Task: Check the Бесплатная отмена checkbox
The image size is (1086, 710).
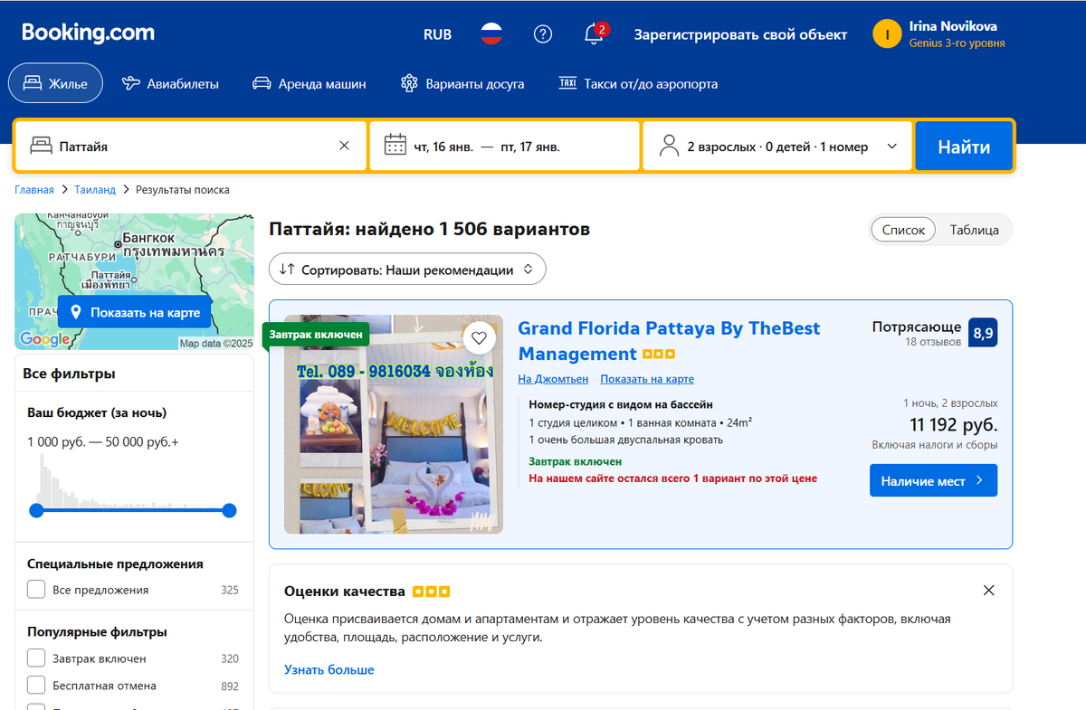Action: 36,686
